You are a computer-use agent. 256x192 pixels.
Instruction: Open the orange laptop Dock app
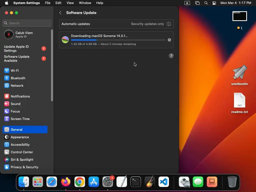click(212, 182)
